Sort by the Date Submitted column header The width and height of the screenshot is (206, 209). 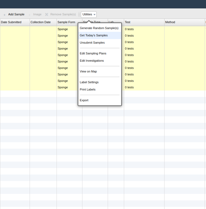coord(15,22)
